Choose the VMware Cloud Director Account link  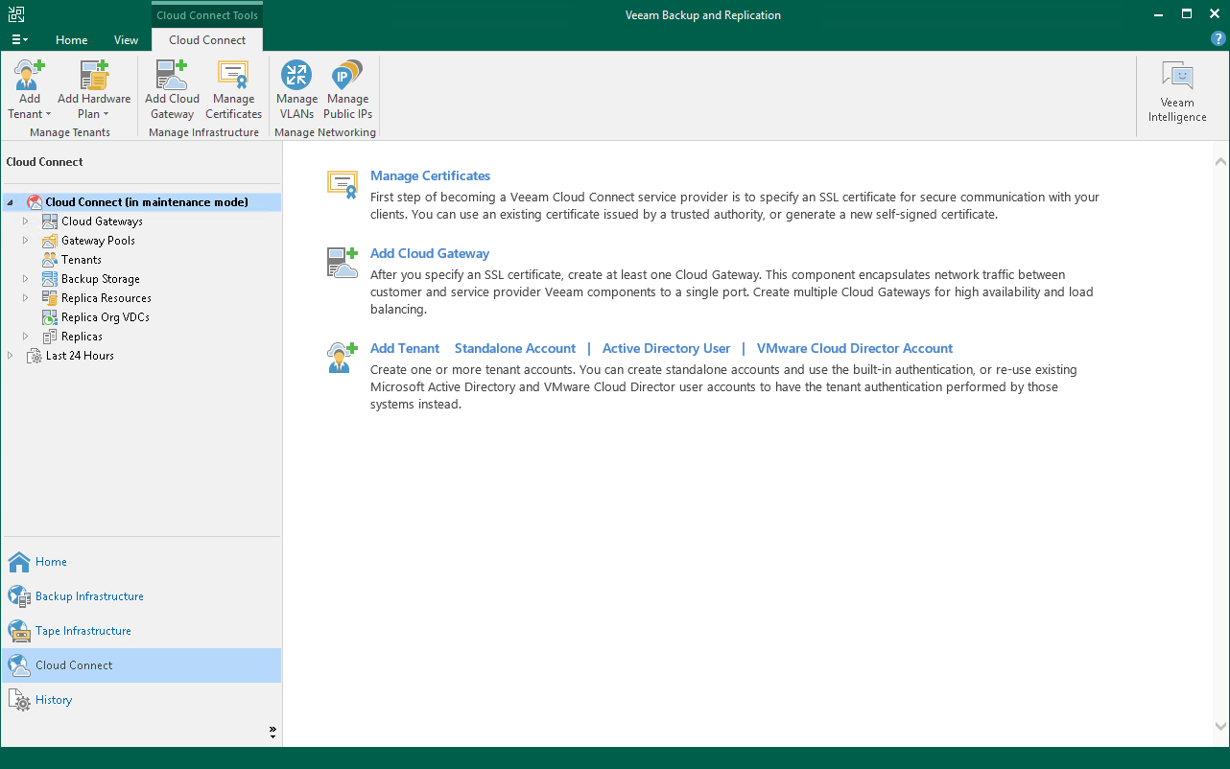855,349
